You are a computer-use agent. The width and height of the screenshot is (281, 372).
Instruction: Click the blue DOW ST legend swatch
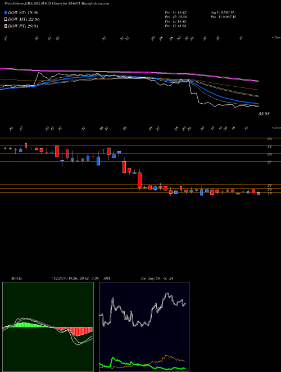pyautogui.click(x=6, y=12)
